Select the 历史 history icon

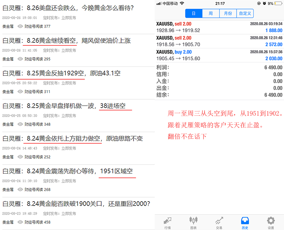[x=245, y=222]
